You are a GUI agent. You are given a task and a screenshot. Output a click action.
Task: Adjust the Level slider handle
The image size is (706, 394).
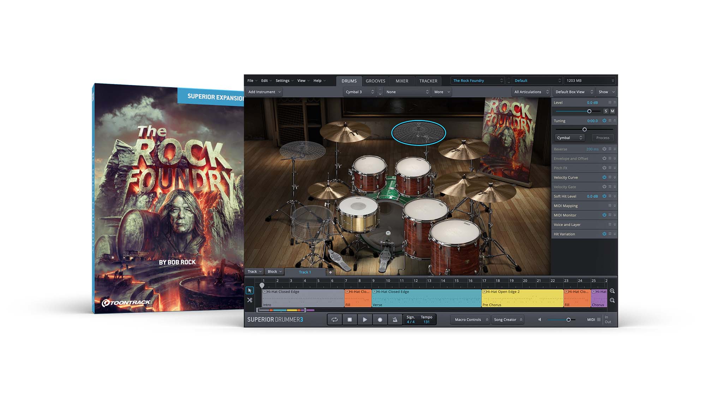(x=589, y=111)
